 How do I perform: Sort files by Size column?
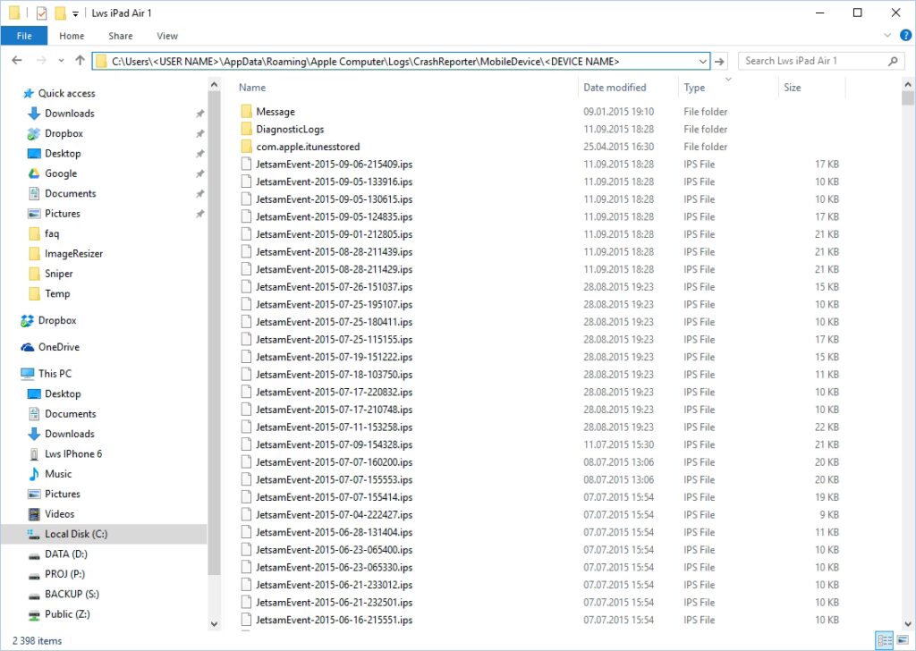[792, 88]
